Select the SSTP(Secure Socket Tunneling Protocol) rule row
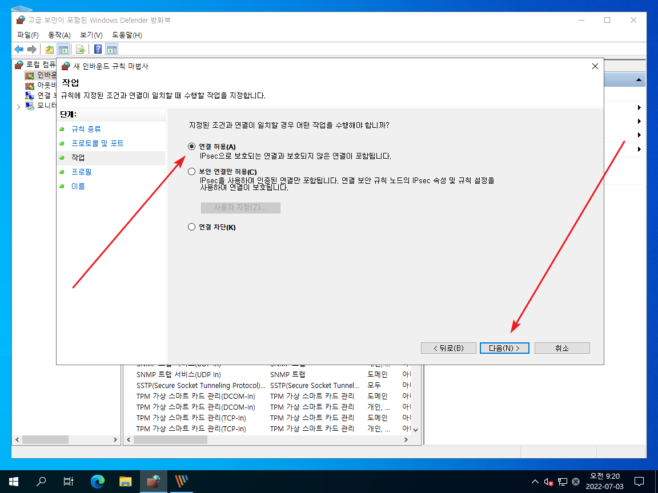658x493 pixels. coord(273,385)
